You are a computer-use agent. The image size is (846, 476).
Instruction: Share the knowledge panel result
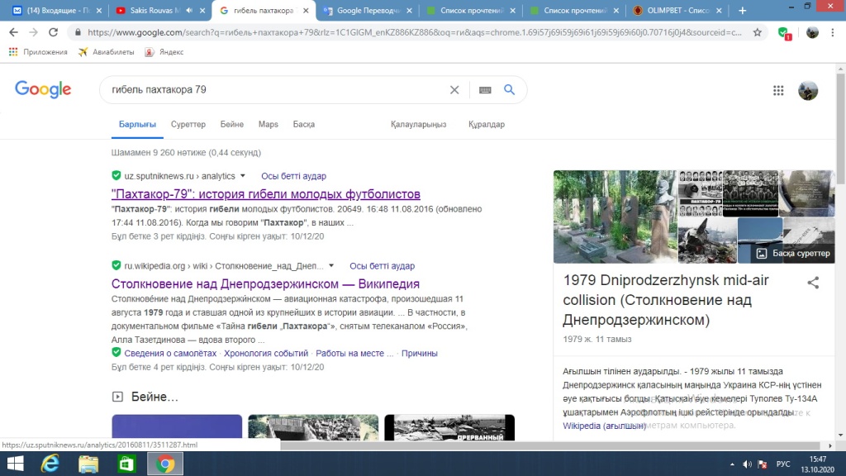813,283
